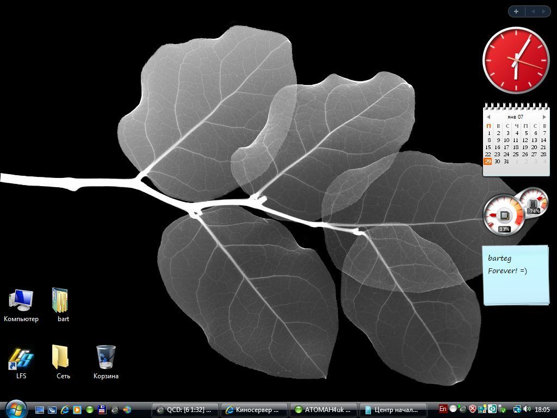Click the barteg Forever sticky note
The image size is (557, 418).
coord(515,275)
